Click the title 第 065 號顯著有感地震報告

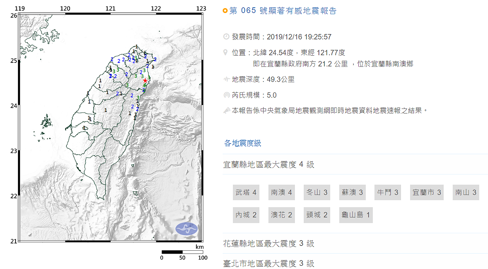pyautogui.click(x=283, y=11)
